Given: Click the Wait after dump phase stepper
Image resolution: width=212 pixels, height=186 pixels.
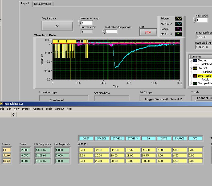Looking at the screenshot, I should [x=104, y=32].
